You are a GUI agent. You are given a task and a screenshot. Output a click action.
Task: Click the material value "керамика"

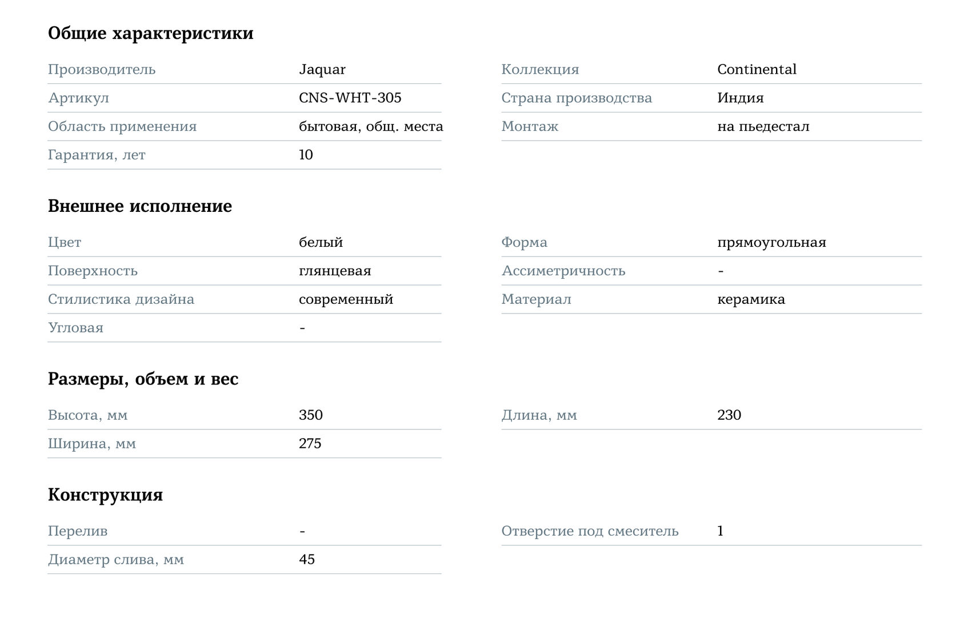click(x=751, y=300)
